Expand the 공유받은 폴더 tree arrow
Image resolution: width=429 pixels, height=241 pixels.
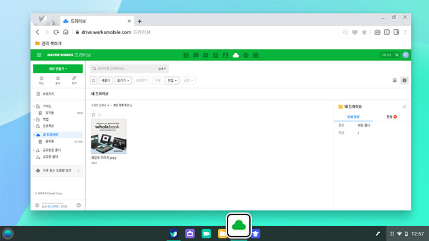click(34, 150)
